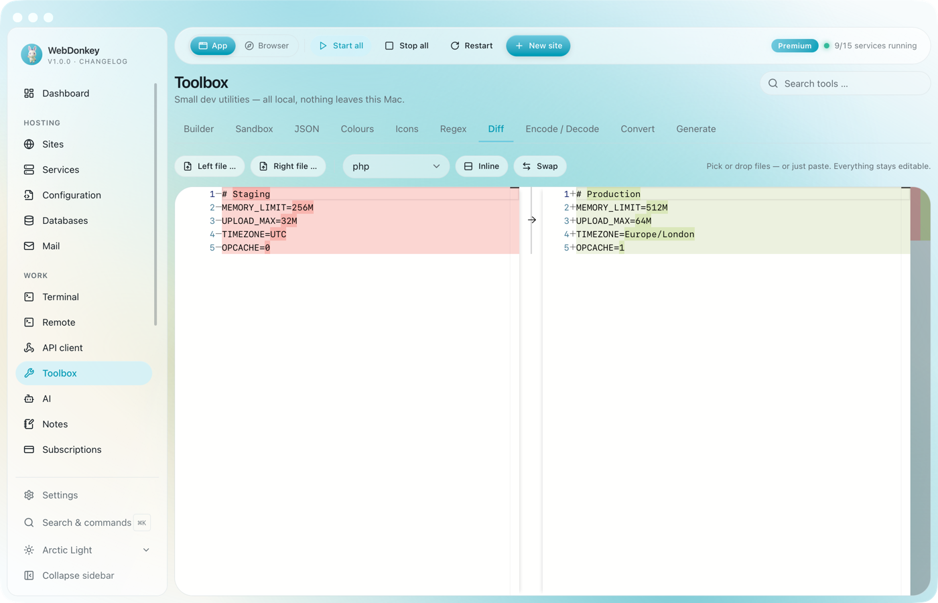Open the JSON tab
Viewport: 938px width, 603px height.
(x=307, y=129)
